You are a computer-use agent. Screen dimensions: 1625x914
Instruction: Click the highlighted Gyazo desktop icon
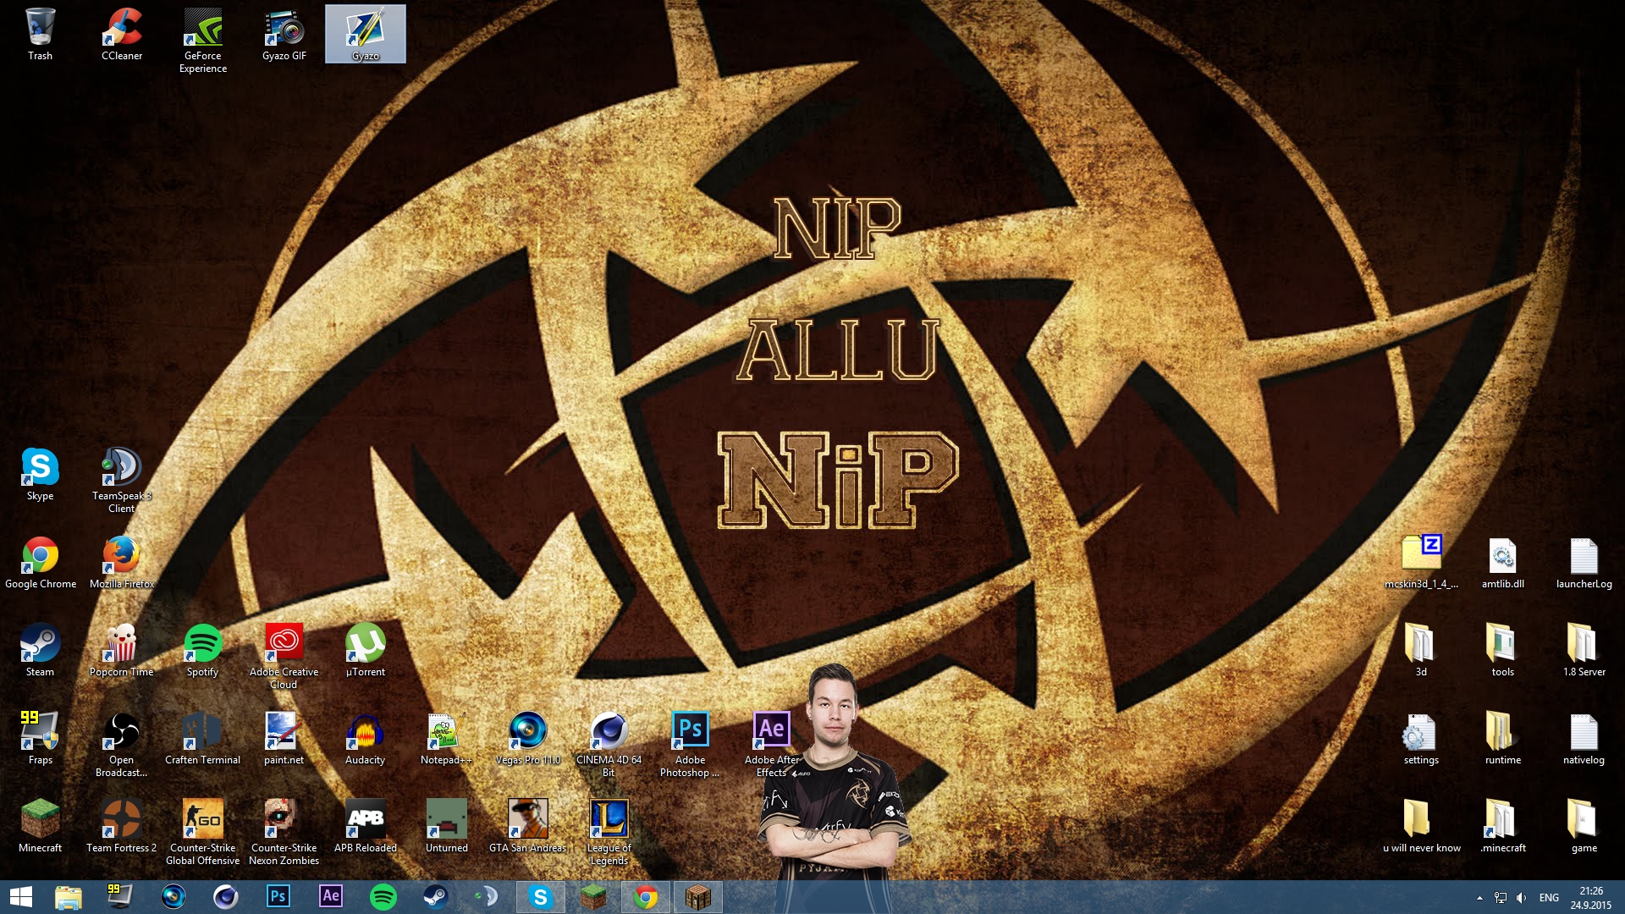pos(366,34)
